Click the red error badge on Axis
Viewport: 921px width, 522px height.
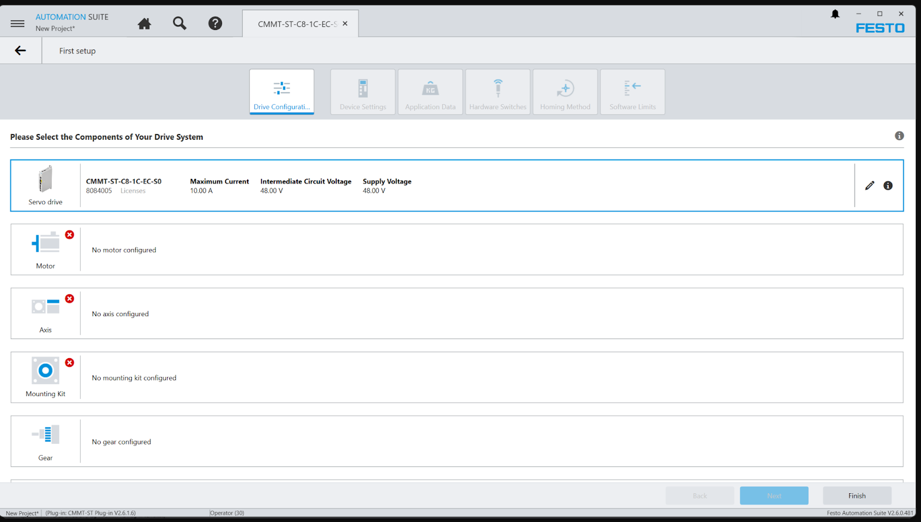pyautogui.click(x=70, y=298)
